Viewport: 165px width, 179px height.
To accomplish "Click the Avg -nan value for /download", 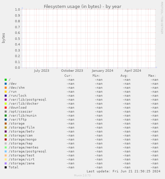I will pos(126,108).
